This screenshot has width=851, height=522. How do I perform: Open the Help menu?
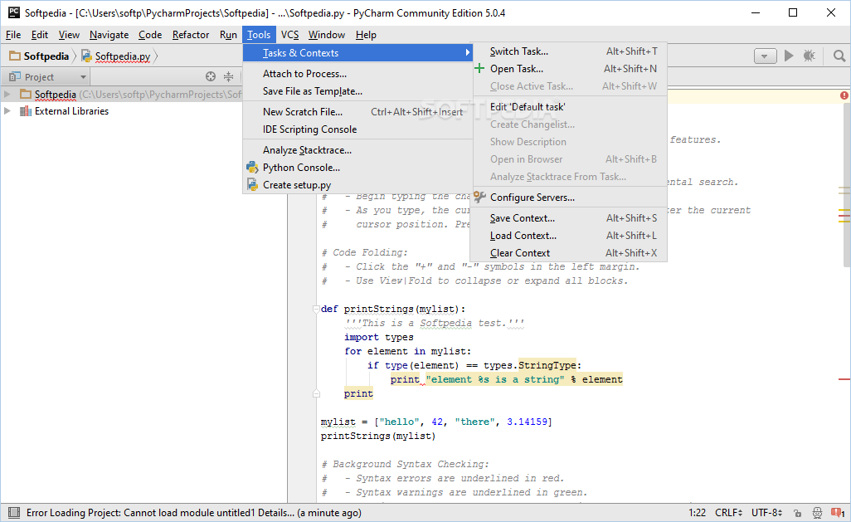click(x=366, y=35)
